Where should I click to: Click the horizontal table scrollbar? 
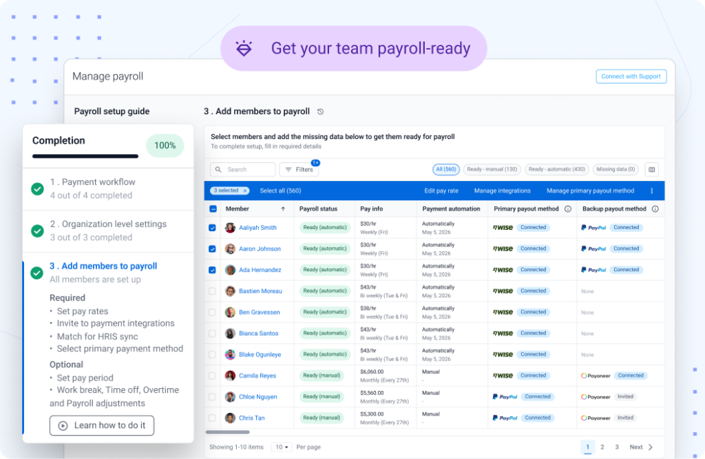tap(227, 432)
